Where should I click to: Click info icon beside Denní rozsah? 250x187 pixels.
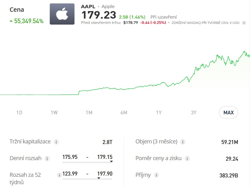tap(47, 159)
